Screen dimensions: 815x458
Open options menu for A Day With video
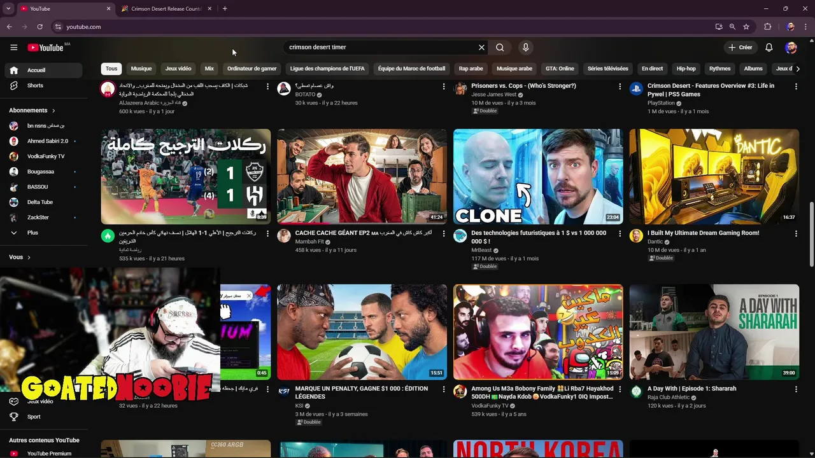(x=796, y=389)
